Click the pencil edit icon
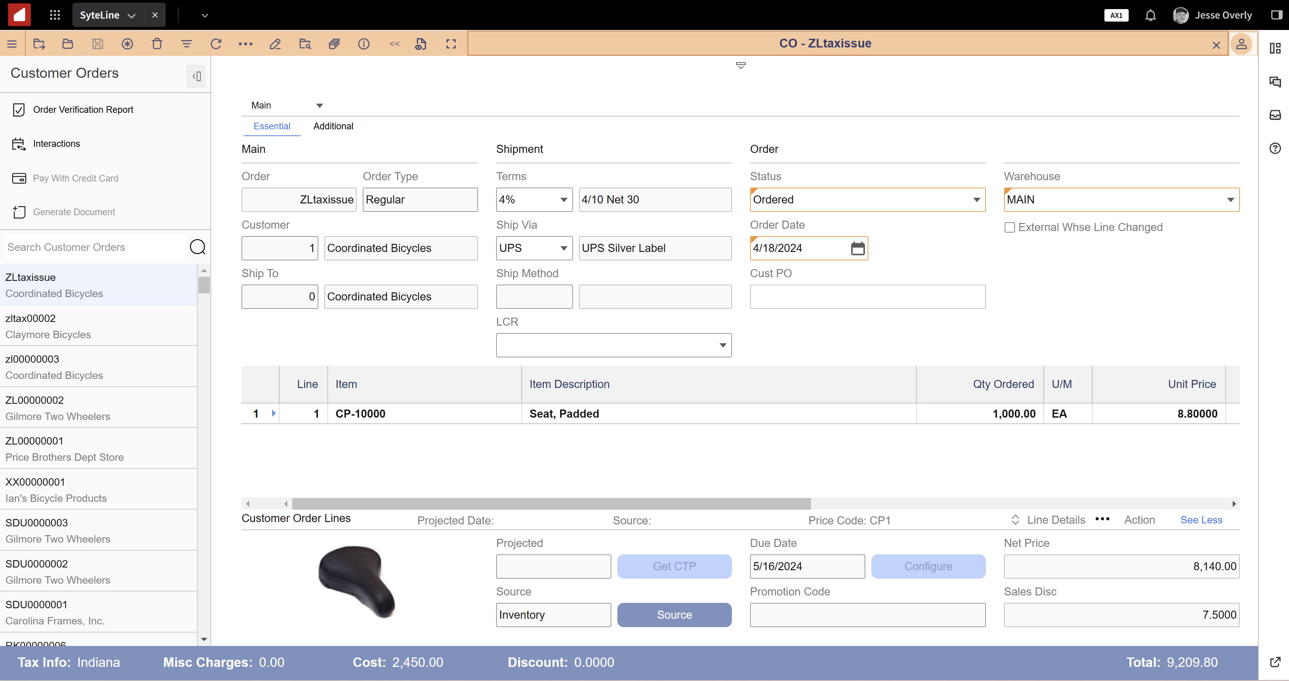1289x681 pixels. 275,44
